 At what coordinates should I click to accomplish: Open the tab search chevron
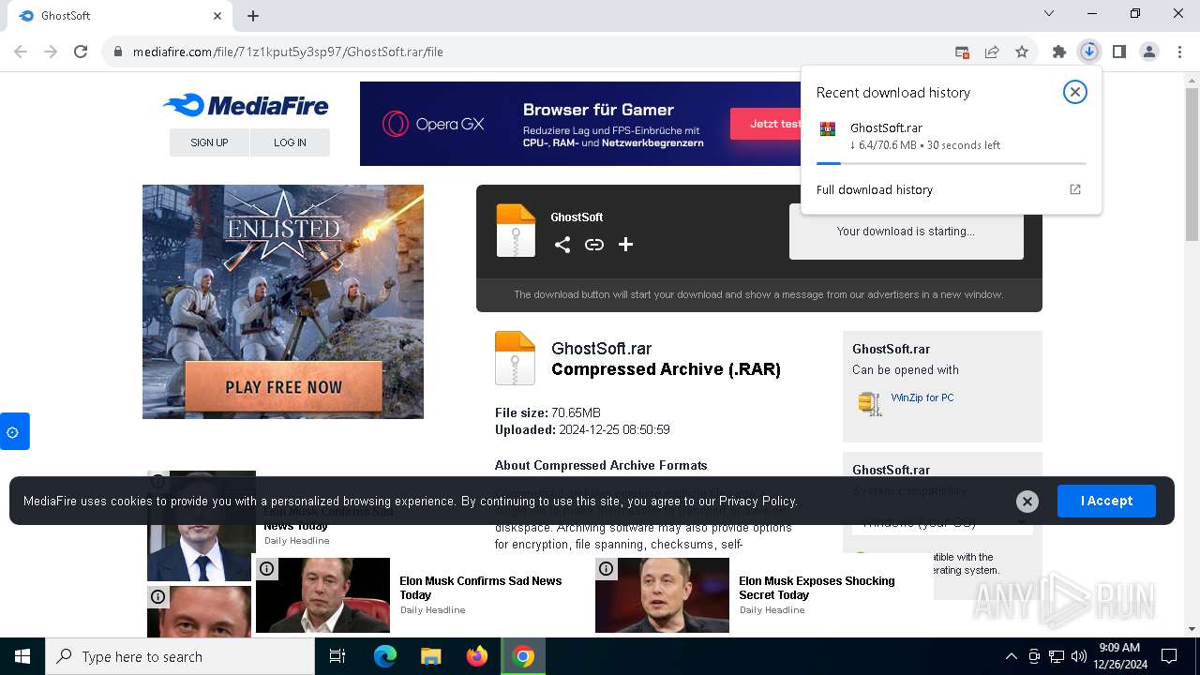tap(1049, 14)
